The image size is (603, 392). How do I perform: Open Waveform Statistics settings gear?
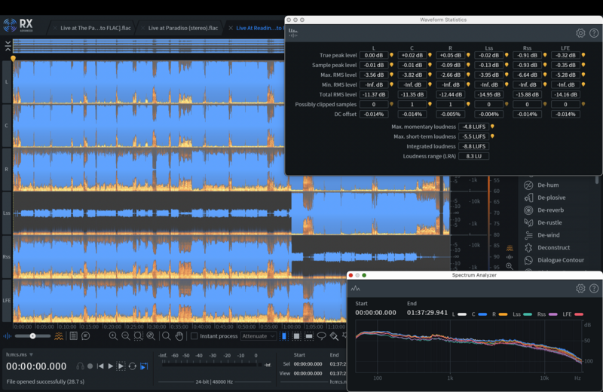click(x=580, y=33)
